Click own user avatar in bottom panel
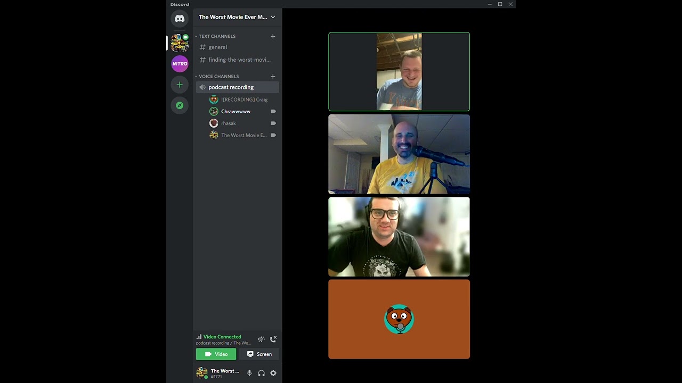The image size is (682, 383). tap(202, 373)
